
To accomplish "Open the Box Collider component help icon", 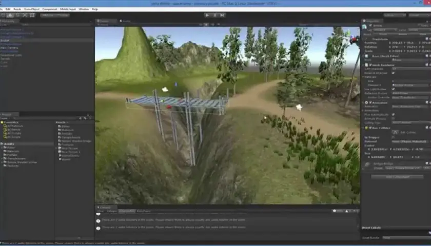I will click(x=427, y=128).
